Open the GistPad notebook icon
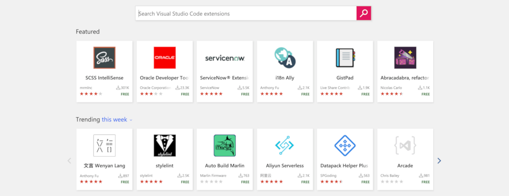The width and height of the screenshot is (509, 196). click(x=345, y=57)
